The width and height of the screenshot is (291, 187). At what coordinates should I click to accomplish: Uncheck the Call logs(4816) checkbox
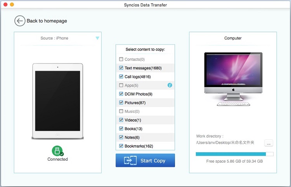point(121,77)
